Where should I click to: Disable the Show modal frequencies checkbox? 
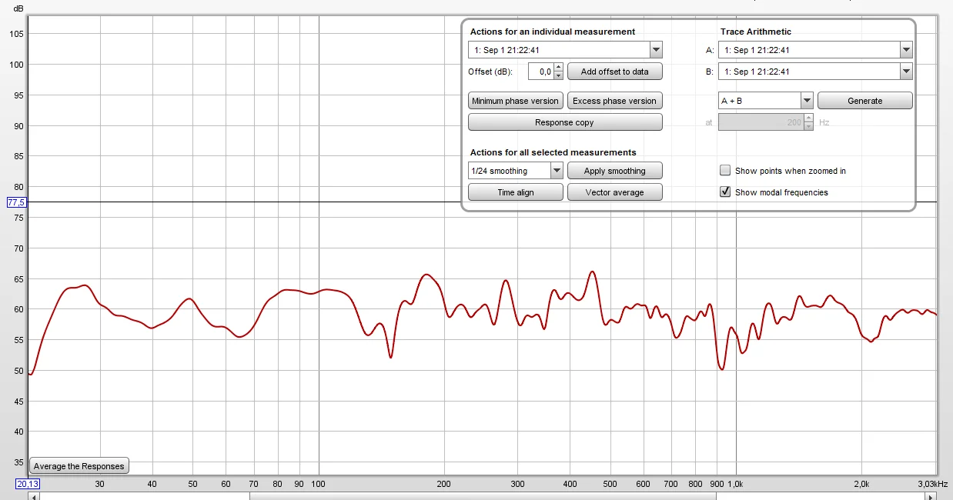pos(725,192)
